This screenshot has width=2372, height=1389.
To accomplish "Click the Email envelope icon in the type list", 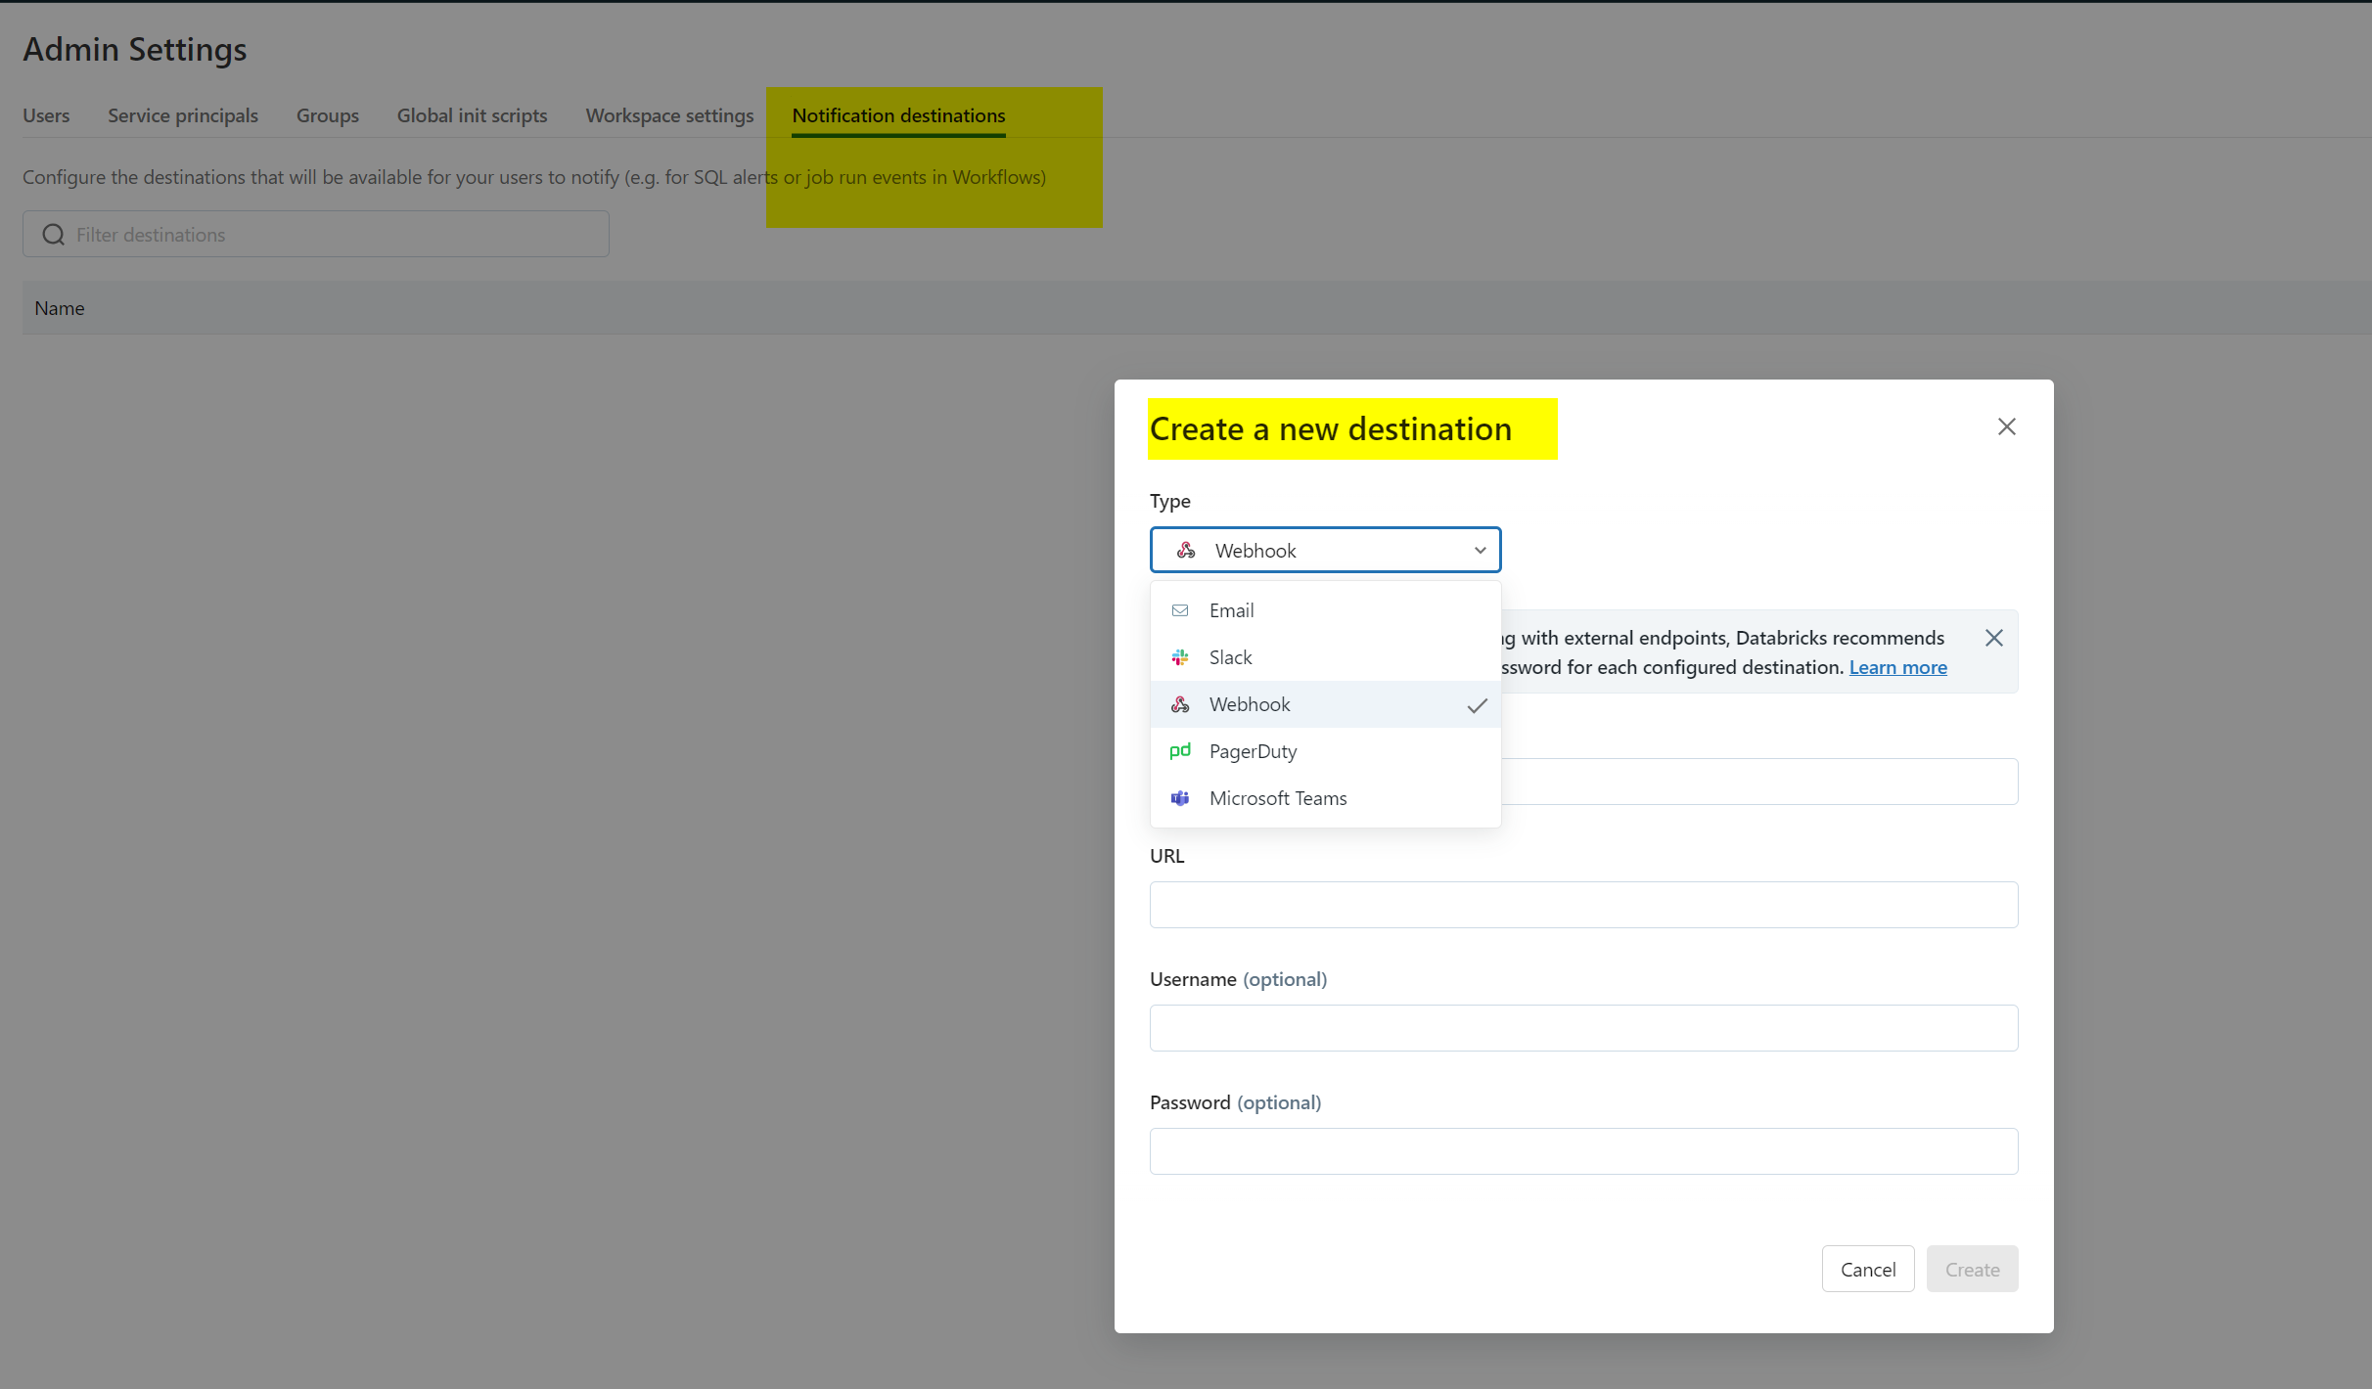I will click(1180, 609).
